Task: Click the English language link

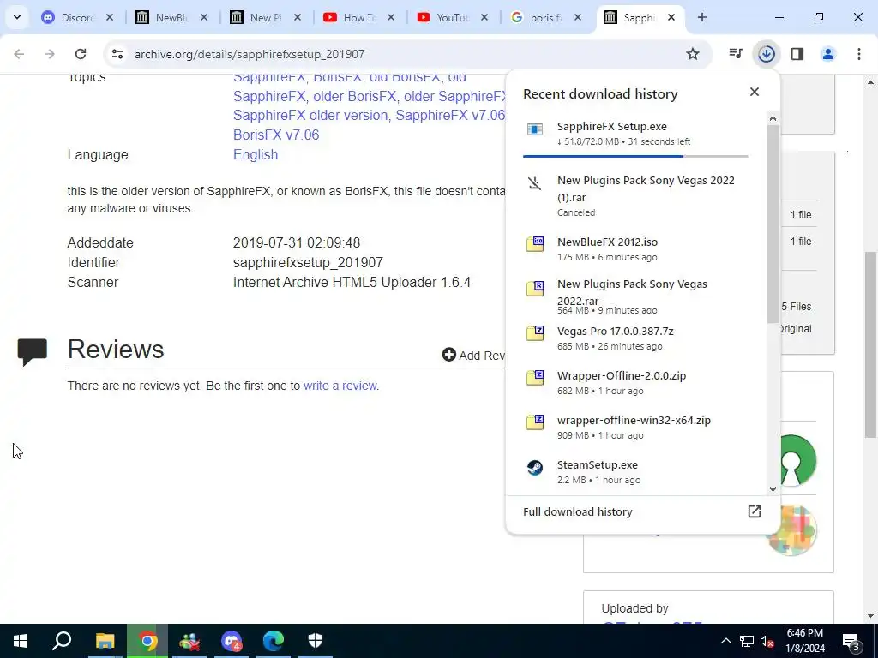Action: (256, 154)
